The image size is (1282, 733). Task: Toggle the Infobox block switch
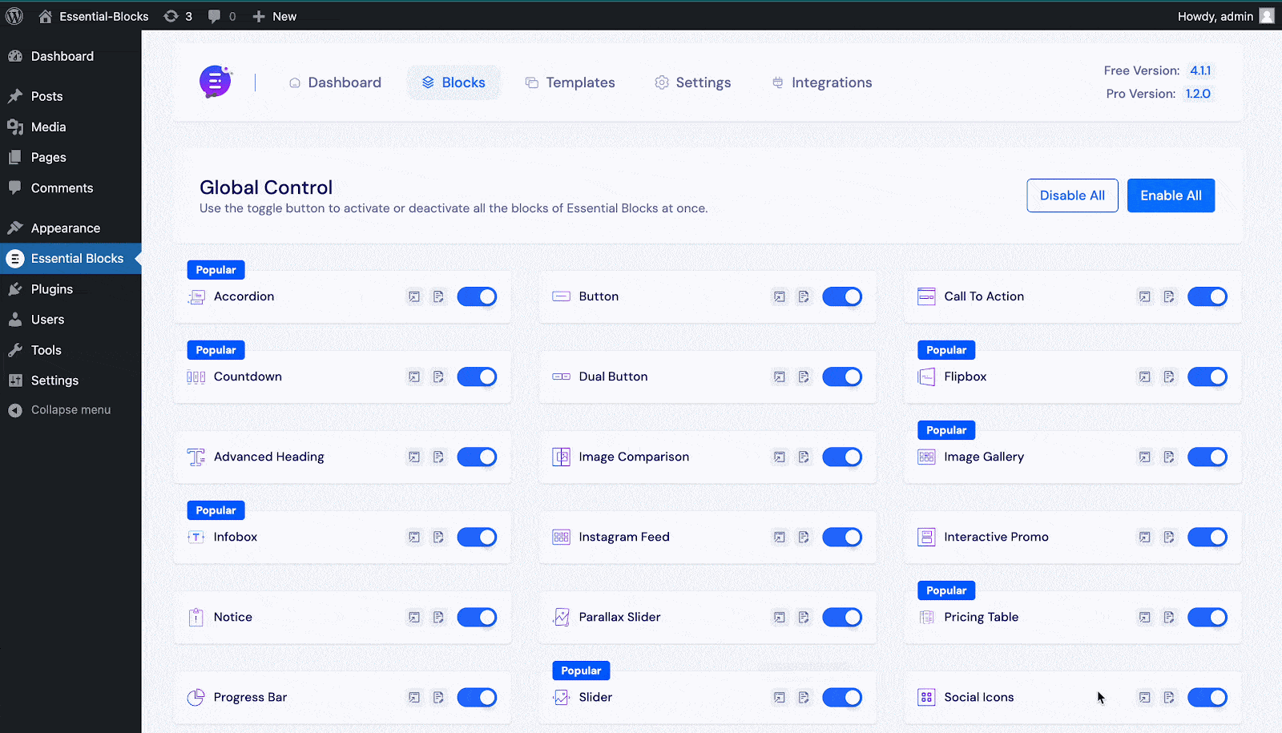477,537
